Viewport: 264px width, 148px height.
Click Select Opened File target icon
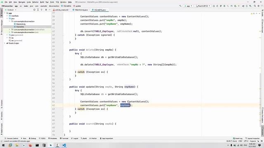pos(34,10)
